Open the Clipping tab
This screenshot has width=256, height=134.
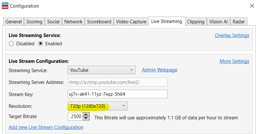point(196,22)
